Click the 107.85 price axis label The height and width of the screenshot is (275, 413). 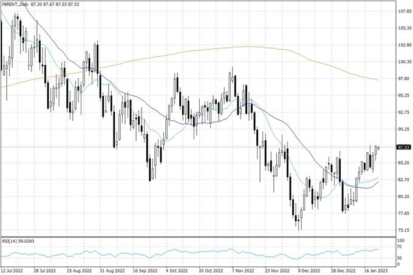(404, 11)
